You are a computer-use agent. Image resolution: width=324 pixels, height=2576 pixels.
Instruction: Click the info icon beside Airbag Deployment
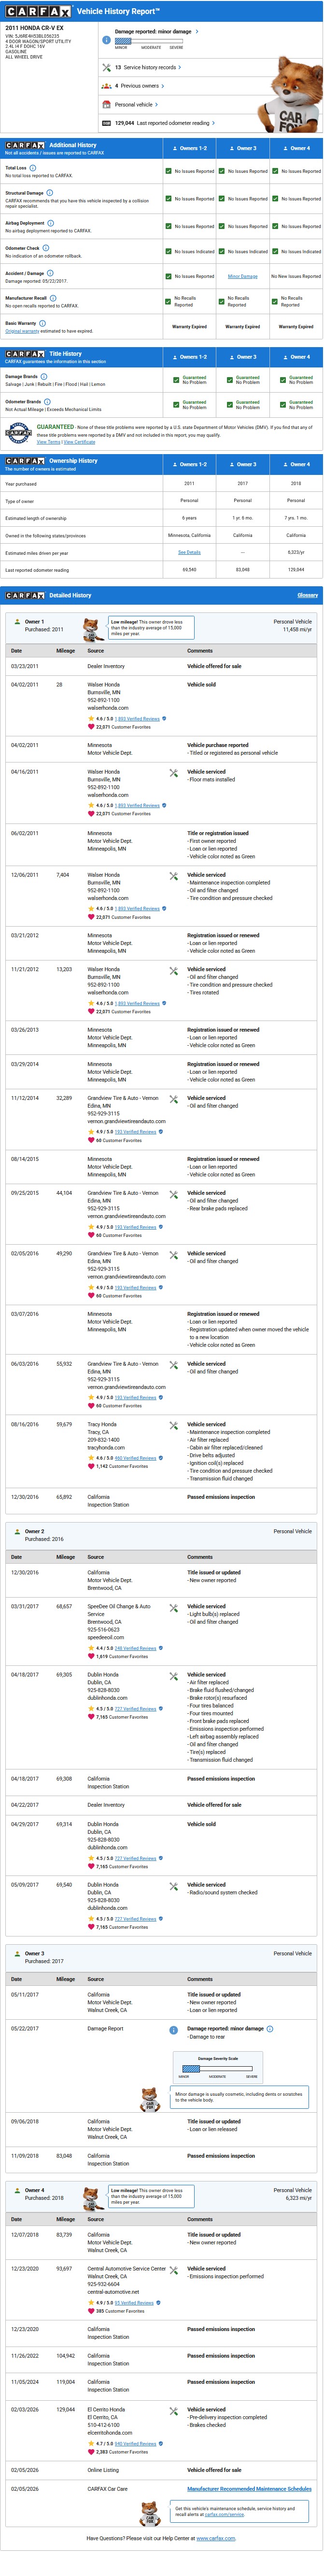51,223
